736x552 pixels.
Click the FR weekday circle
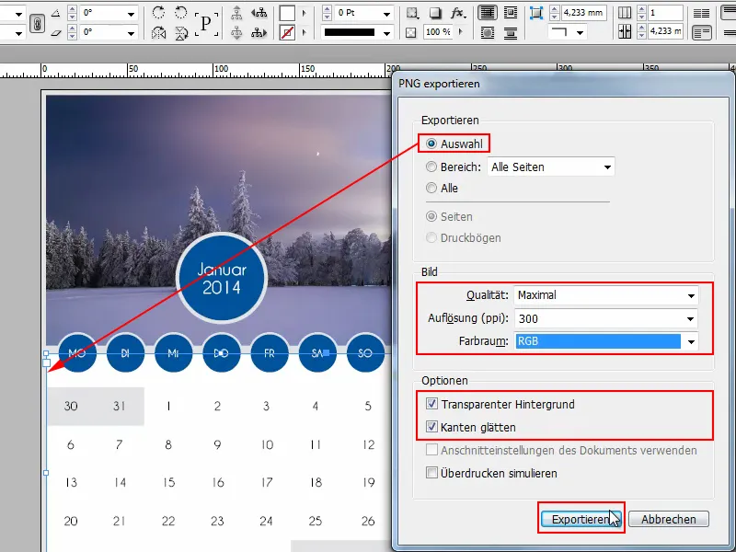(x=269, y=352)
